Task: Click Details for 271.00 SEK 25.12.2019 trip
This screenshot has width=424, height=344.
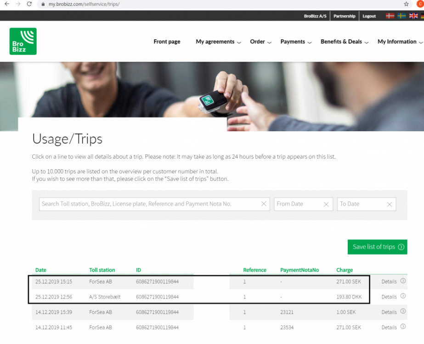Action: tap(389, 282)
